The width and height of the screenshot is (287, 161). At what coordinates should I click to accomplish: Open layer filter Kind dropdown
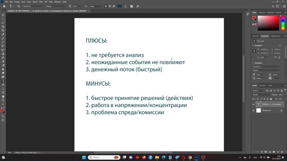click(259, 90)
